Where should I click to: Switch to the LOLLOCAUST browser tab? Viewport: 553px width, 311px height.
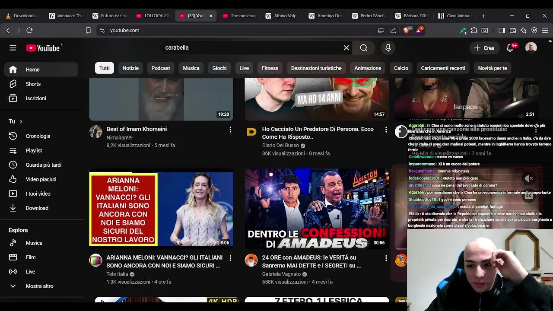pos(153,16)
